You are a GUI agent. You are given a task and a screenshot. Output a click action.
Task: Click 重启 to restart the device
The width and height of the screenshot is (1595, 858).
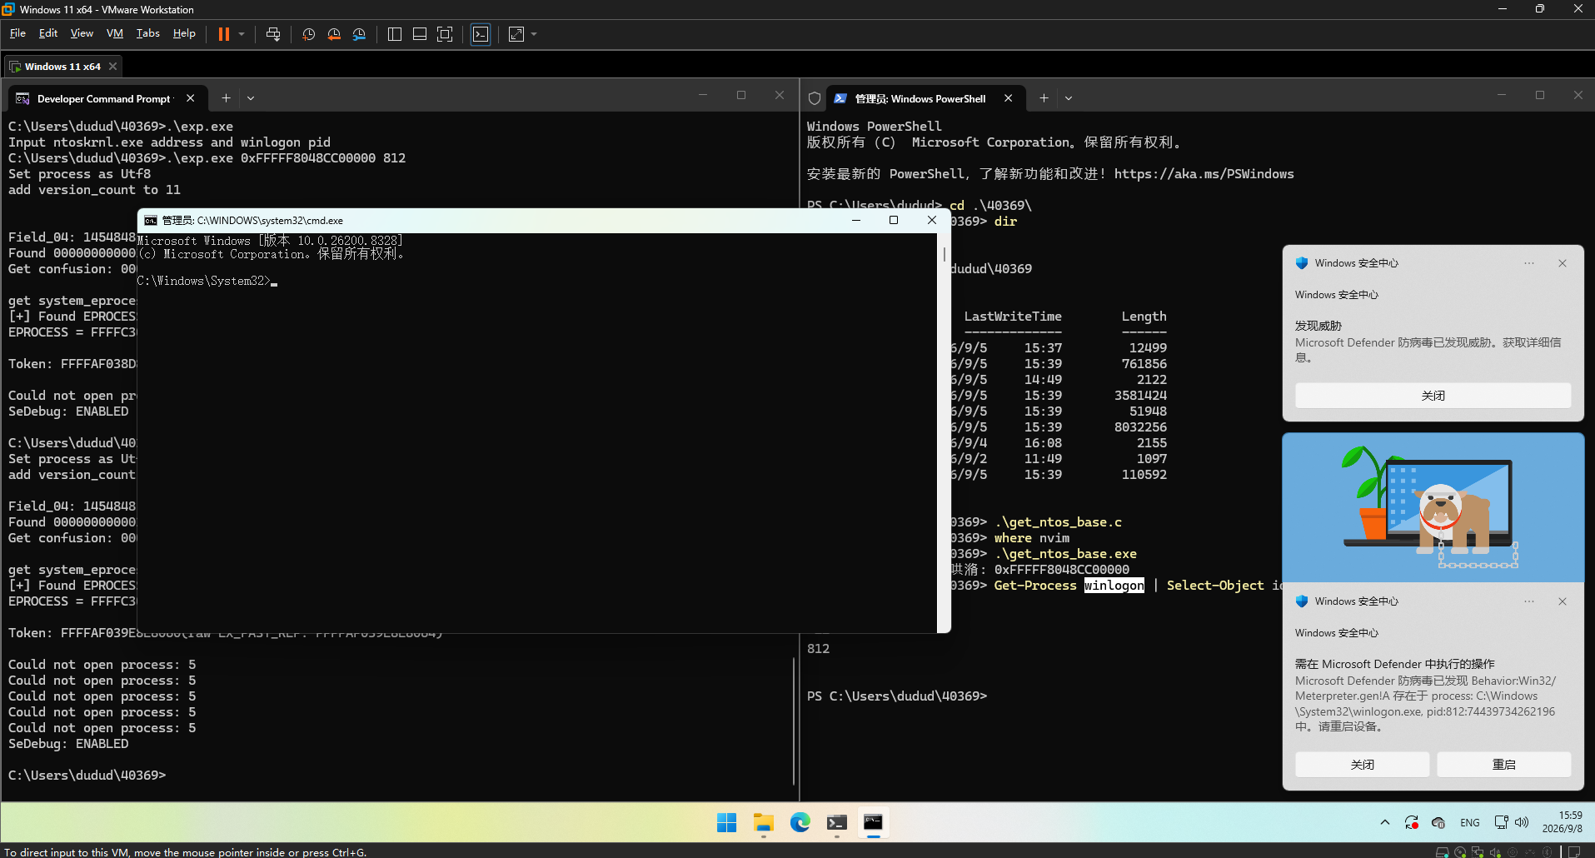coord(1504,765)
